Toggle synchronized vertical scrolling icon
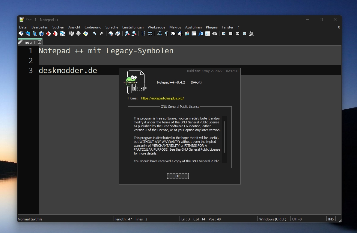The height and width of the screenshot is (233, 357). point(143,34)
